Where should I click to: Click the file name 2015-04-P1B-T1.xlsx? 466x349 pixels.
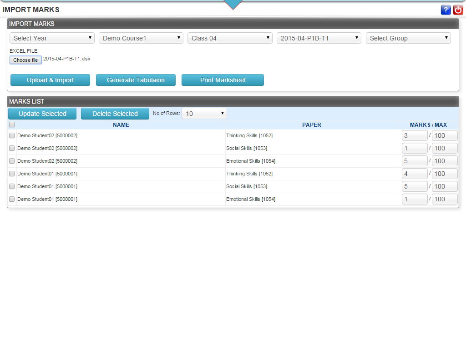pos(67,59)
